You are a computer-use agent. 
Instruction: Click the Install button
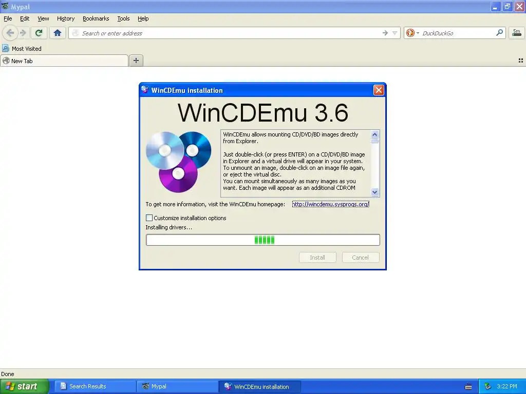coord(317,258)
